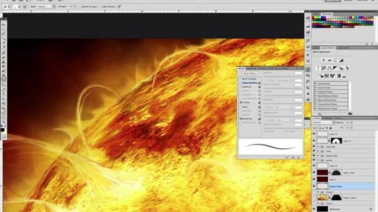Click Lock image pixels brush icon
Screen dimensions: 378x212
tap(324, 128)
